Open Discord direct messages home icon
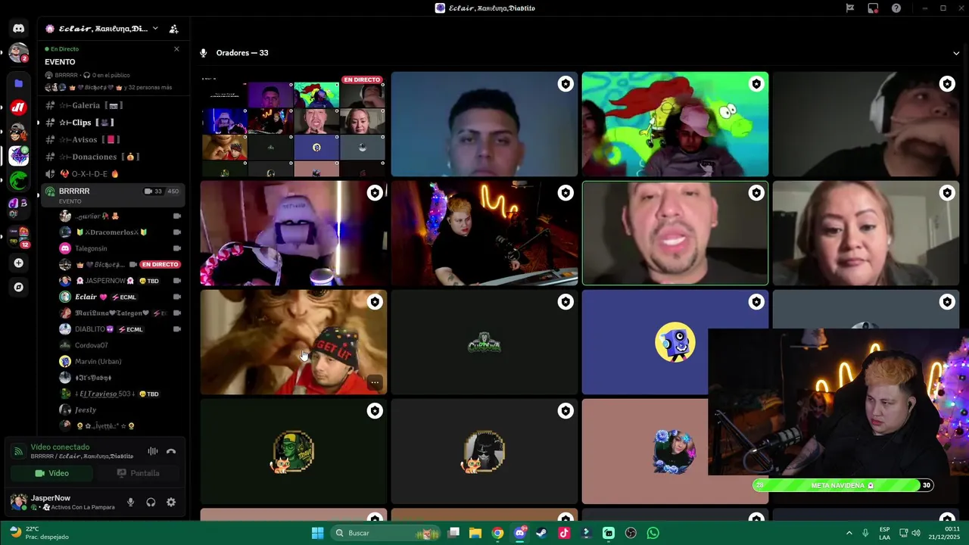This screenshot has height=545, width=969. [19, 28]
